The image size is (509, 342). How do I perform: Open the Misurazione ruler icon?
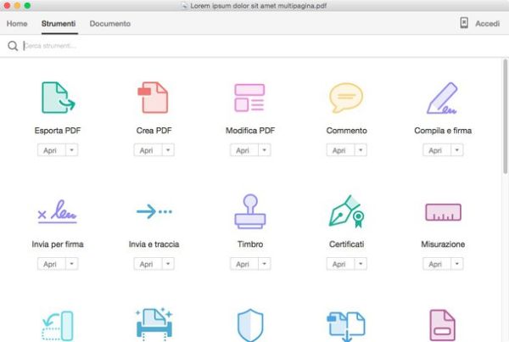pos(443,212)
